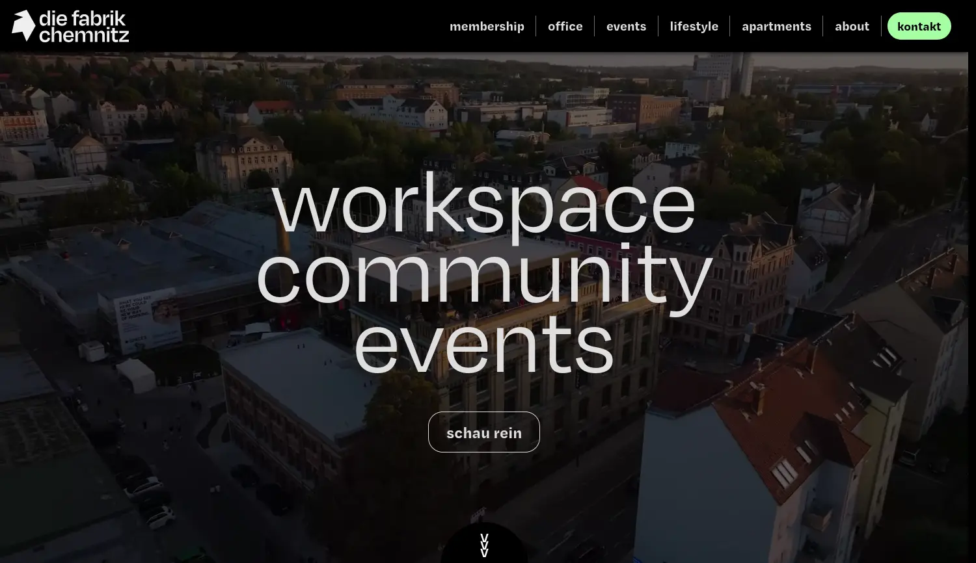Open the membership menu item

[x=487, y=27]
